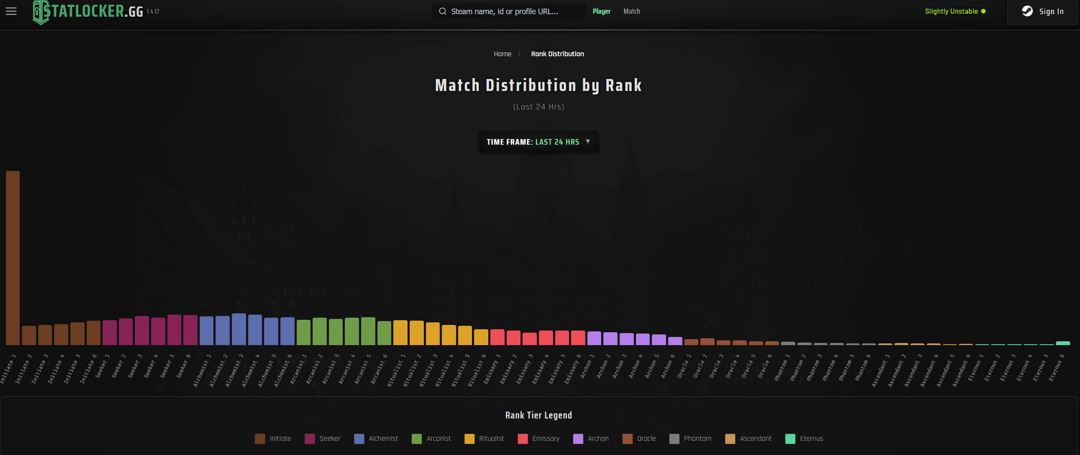This screenshot has height=455, width=1080.
Task: Switch to Player search mode
Action: (602, 12)
